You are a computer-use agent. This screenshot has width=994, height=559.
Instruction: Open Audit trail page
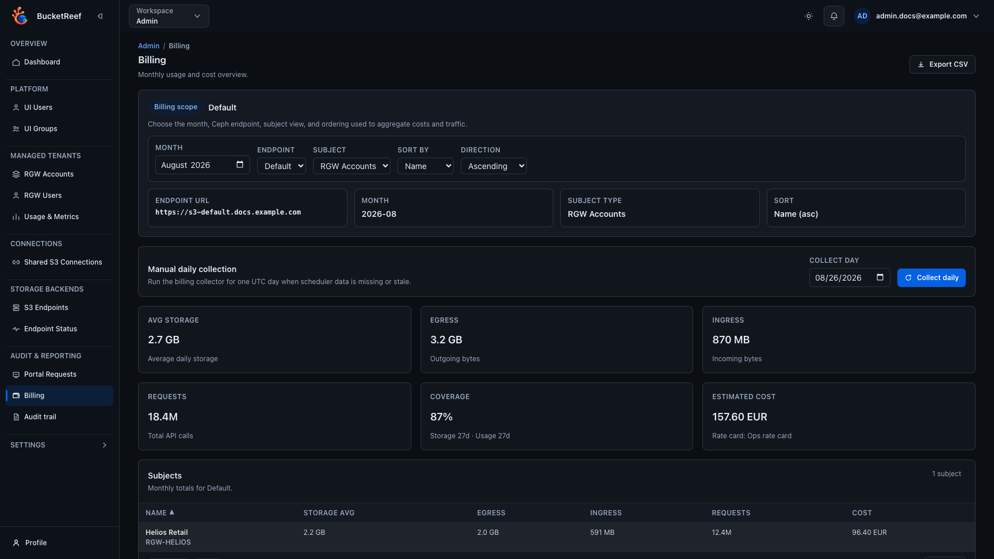59,417
